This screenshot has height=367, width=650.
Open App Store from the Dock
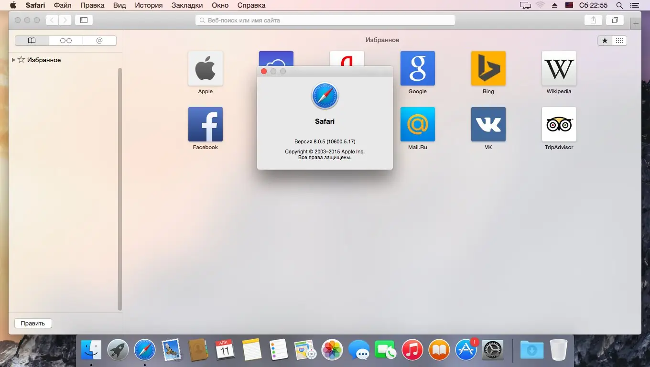point(466,350)
